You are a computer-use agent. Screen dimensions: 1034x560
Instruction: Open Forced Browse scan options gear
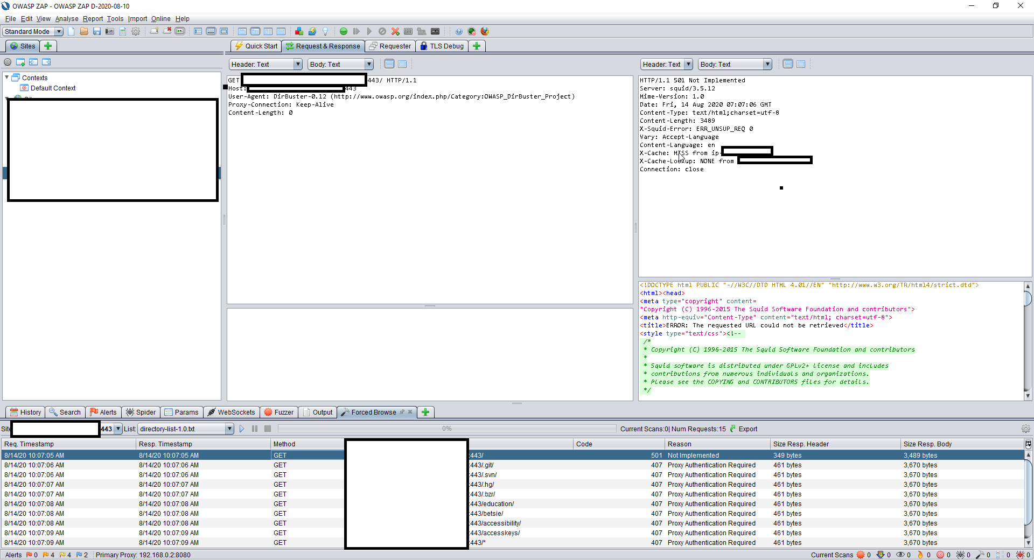pos(1026,429)
